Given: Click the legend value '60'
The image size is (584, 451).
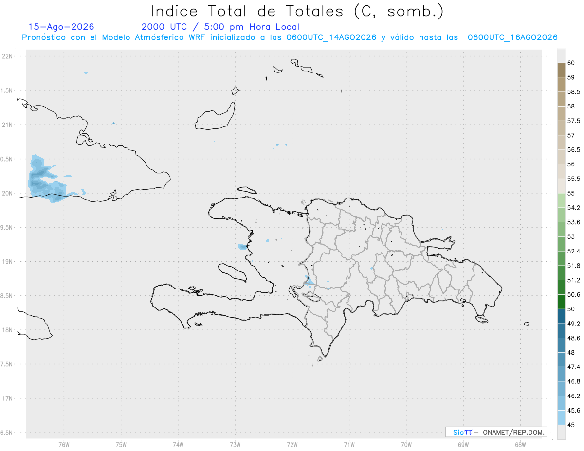Looking at the screenshot, I should coord(571,63).
